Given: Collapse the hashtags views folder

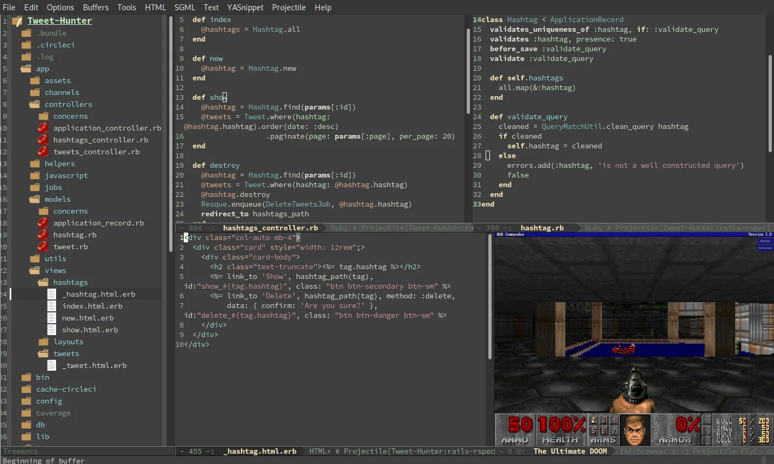Looking at the screenshot, I should [x=43, y=282].
